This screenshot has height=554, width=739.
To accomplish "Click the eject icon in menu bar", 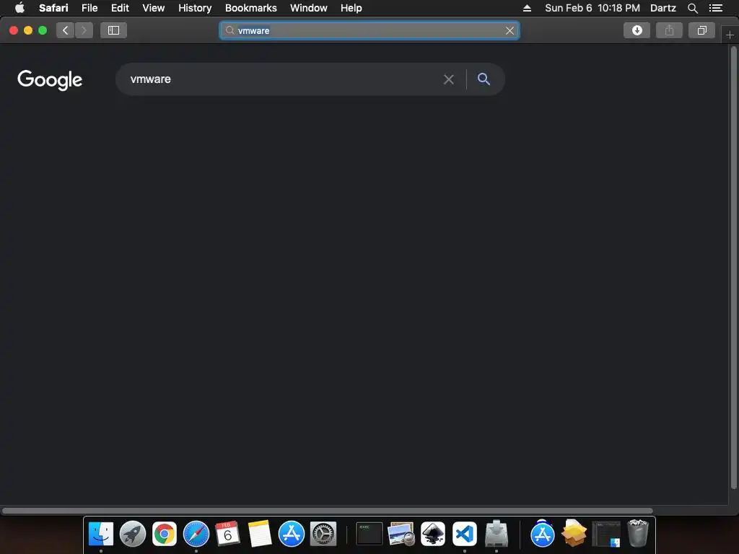I will point(527,8).
